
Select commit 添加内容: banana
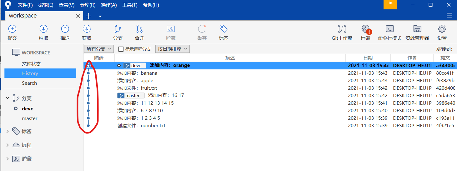(270, 73)
